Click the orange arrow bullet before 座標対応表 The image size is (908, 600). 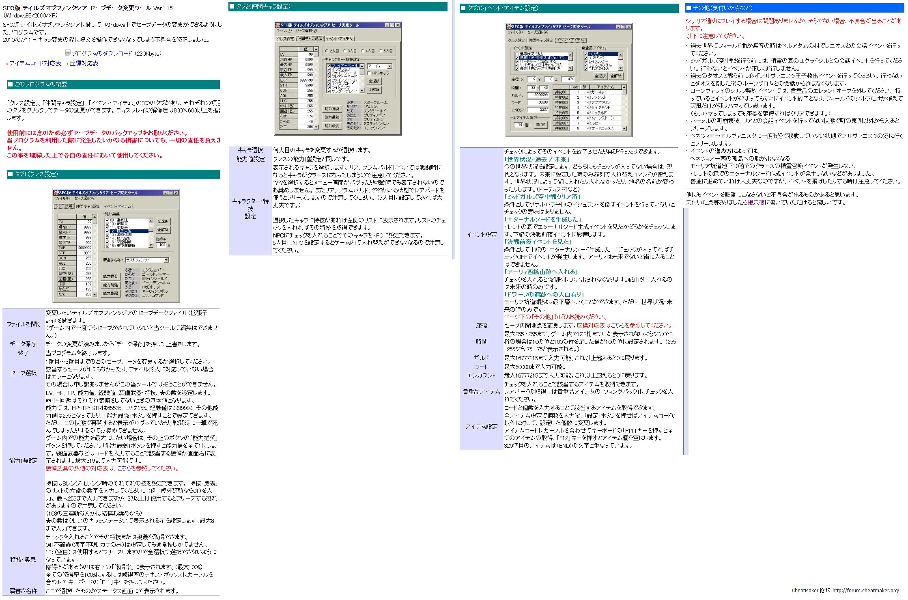coord(68,64)
